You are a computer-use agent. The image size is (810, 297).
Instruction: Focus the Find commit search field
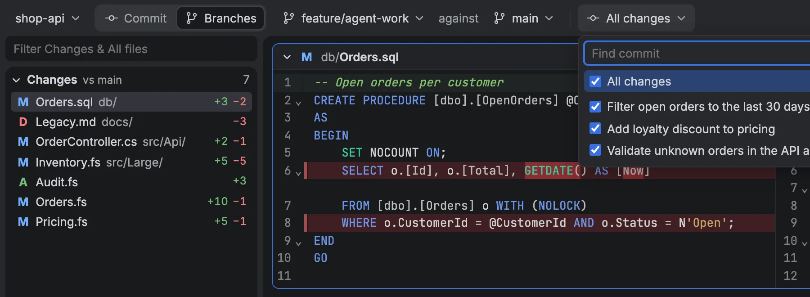tap(697, 54)
